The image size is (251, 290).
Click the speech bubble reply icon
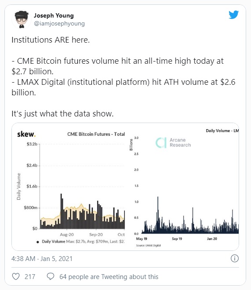coord(51,277)
